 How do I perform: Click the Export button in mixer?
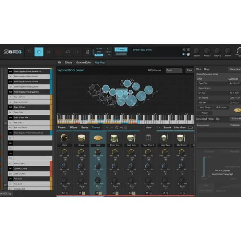tap(167, 128)
